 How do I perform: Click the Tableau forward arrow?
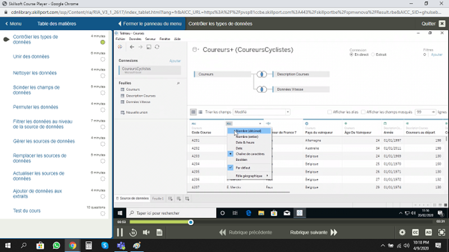[x=140, y=47]
